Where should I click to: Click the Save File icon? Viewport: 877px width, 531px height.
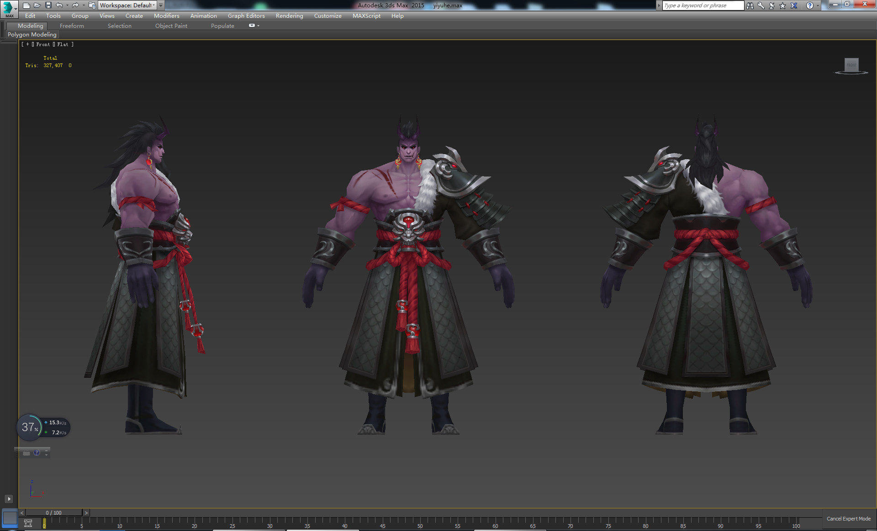(48, 5)
